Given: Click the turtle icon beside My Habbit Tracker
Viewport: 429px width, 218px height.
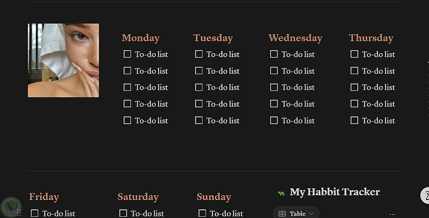Looking at the screenshot, I should click(281, 193).
